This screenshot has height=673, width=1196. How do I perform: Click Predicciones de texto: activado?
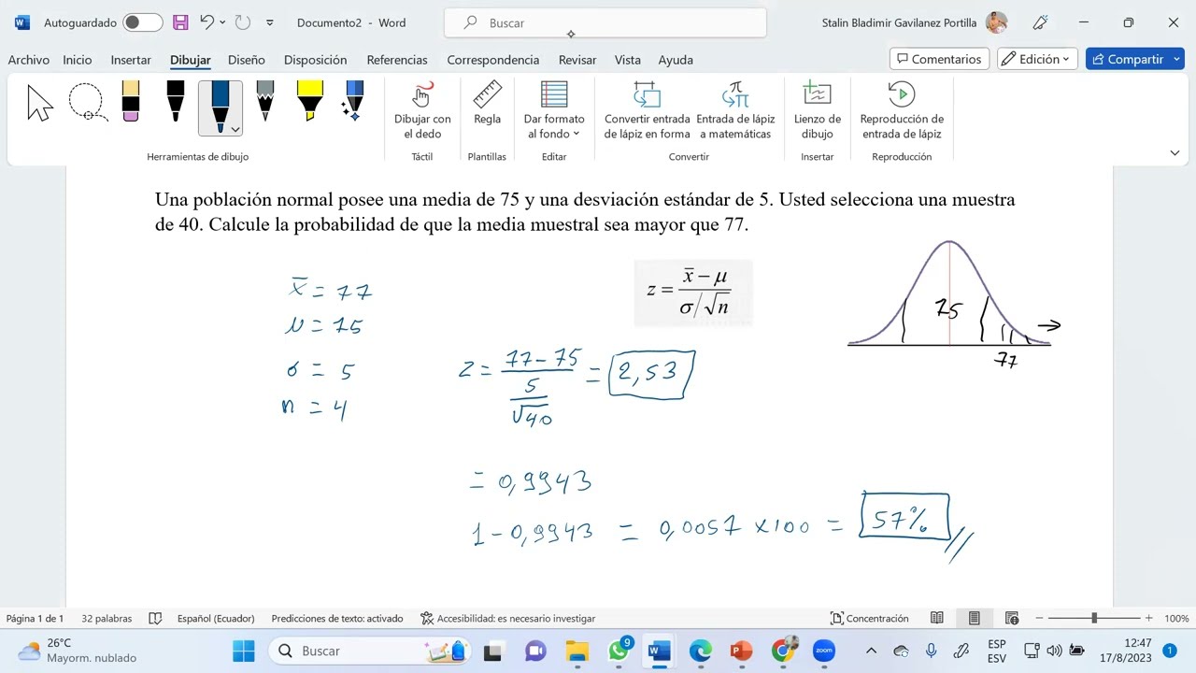pyautogui.click(x=337, y=619)
